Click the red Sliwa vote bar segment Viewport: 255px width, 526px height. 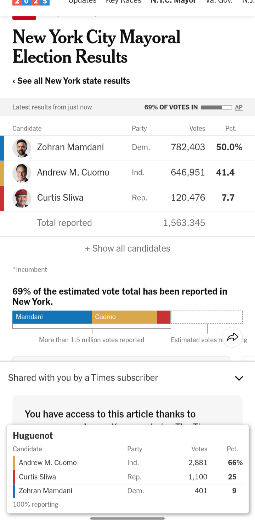coord(164,317)
